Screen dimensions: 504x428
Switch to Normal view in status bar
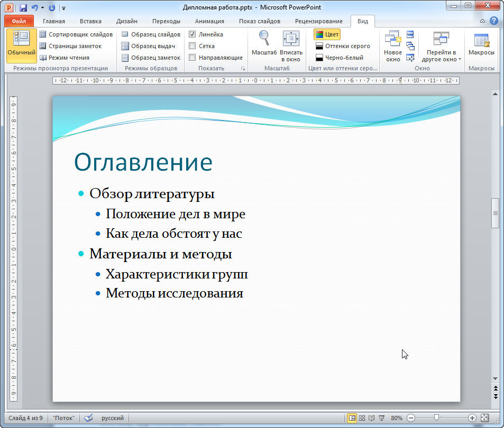[x=352, y=418]
